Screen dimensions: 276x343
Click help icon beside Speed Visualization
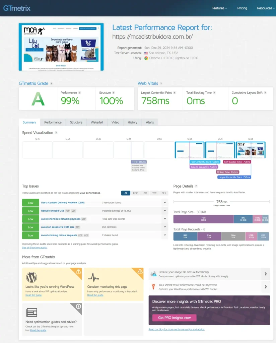click(x=56, y=133)
